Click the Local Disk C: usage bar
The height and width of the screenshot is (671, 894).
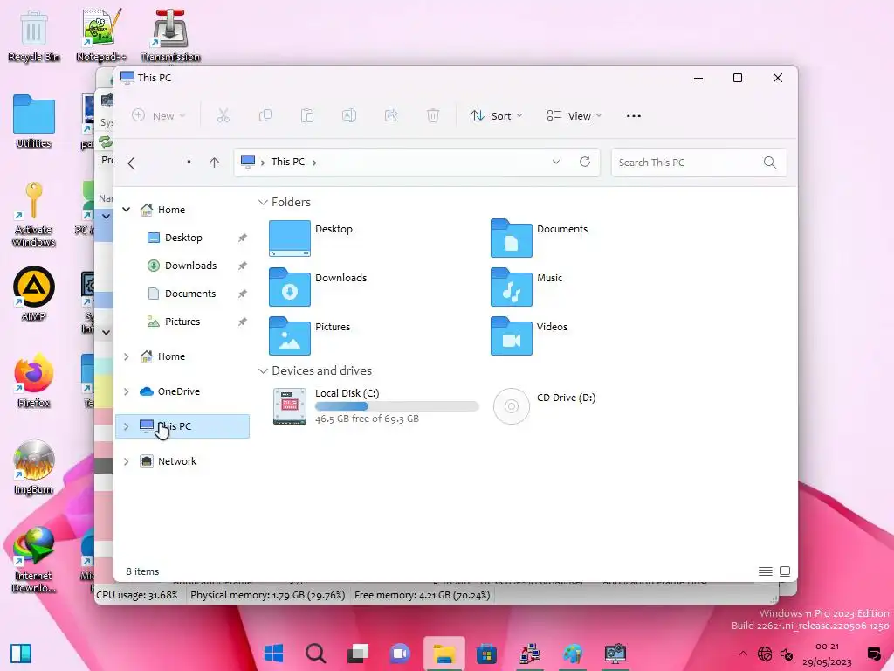pyautogui.click(x=397, y=406)
